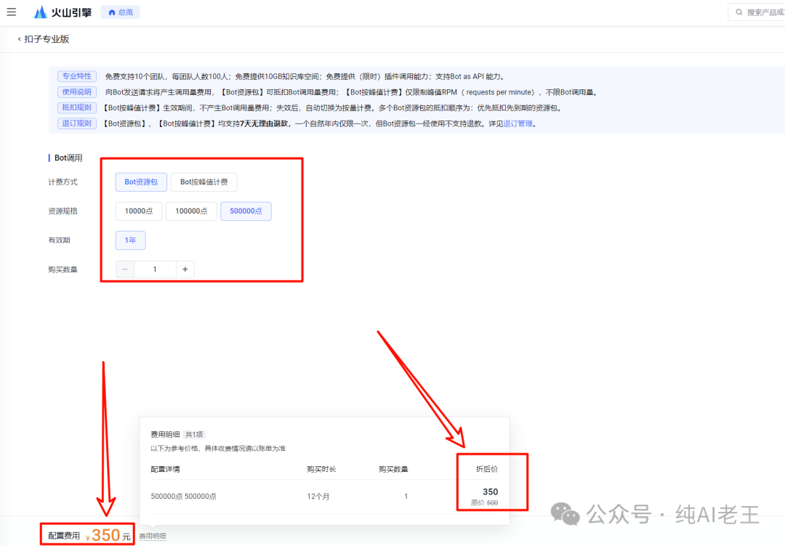This screenshot has height=546, width=785.
Task: Click the 折后价 column header
Action: point(486,469)
